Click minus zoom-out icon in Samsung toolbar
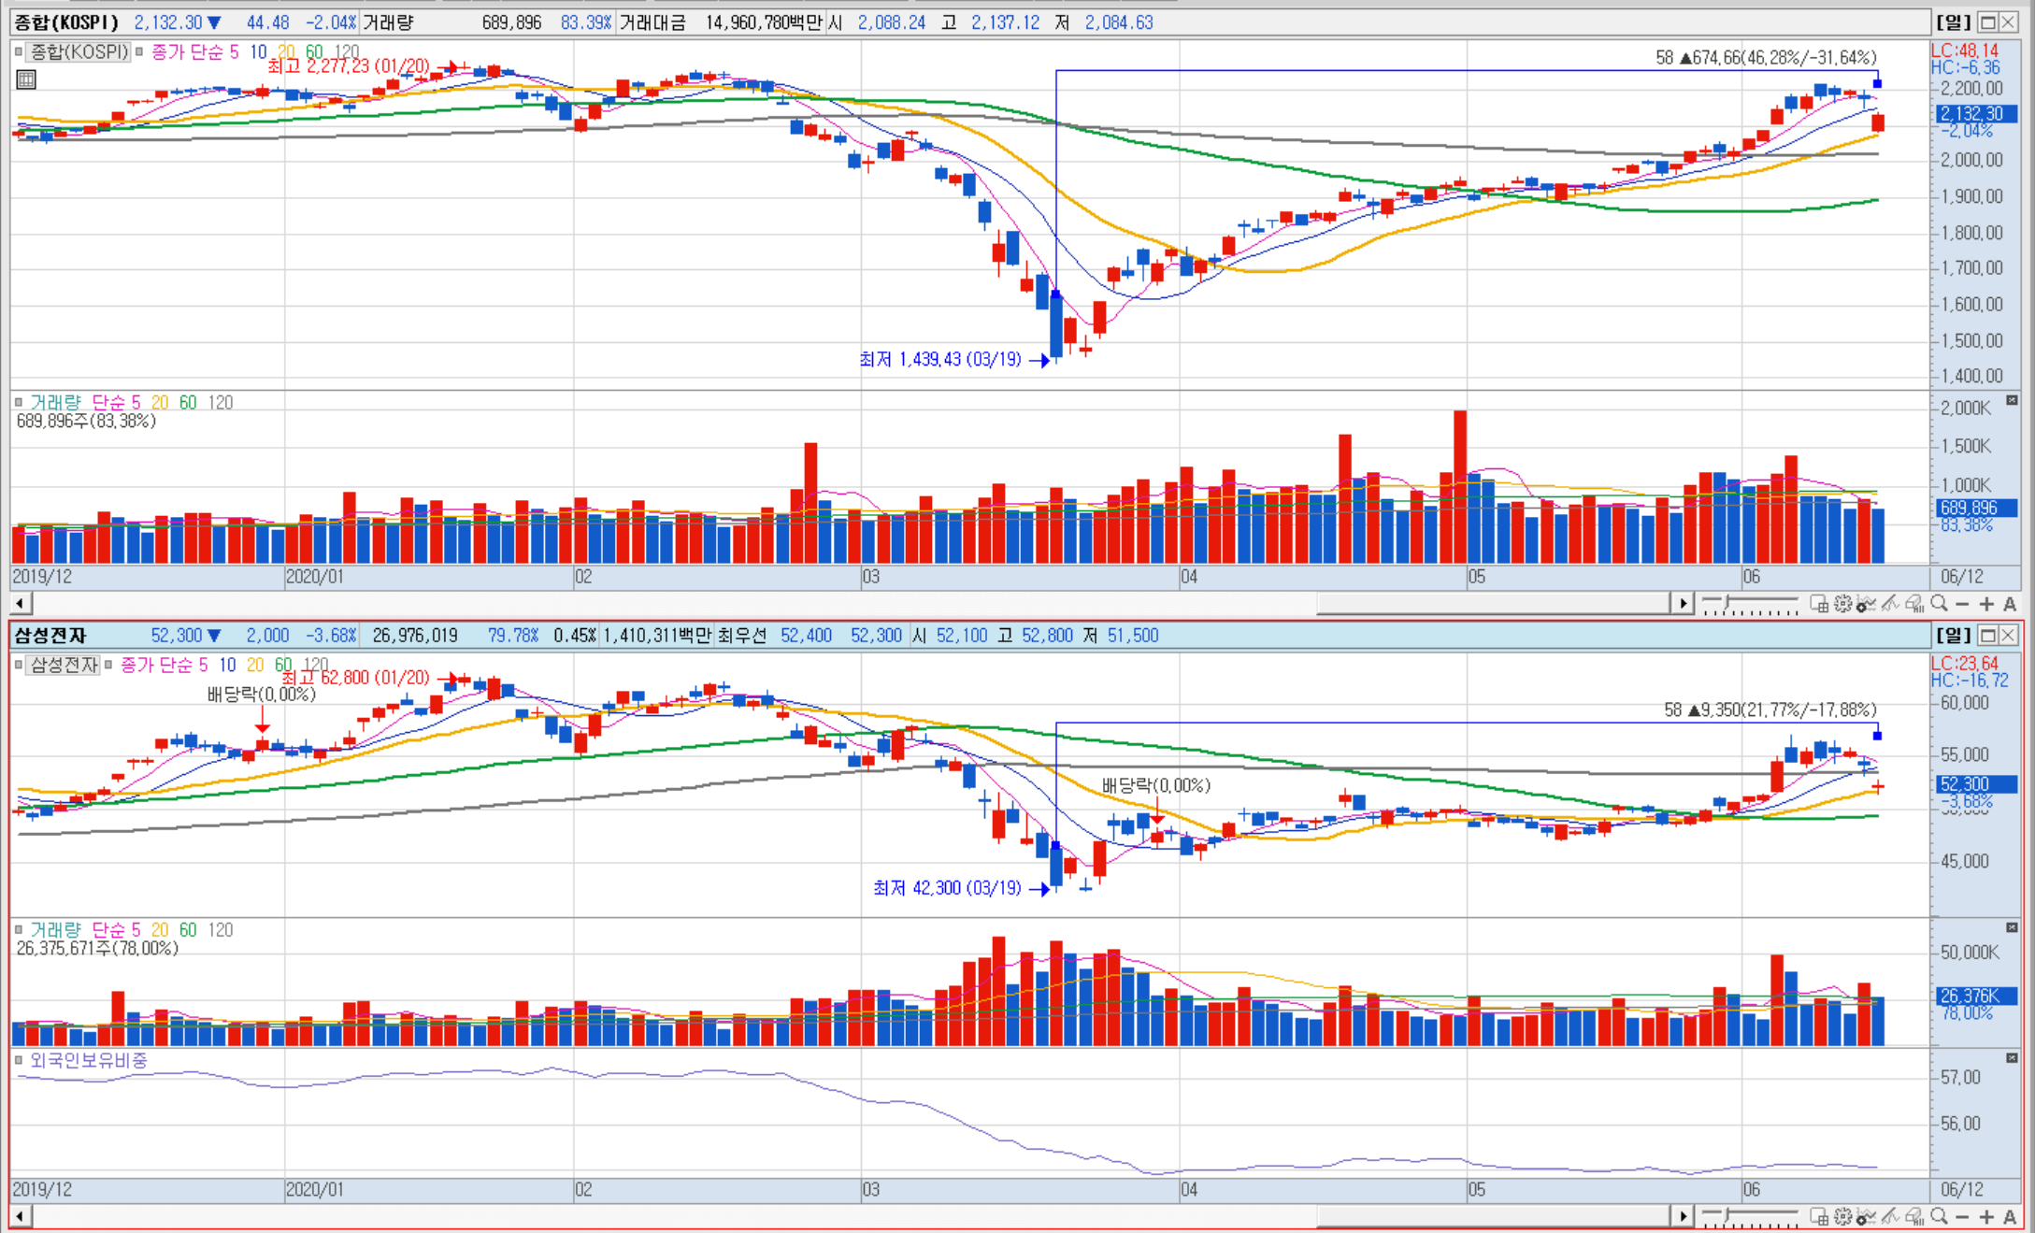This screenshot has width=2035, height=1233. tap(1962, 1216)
